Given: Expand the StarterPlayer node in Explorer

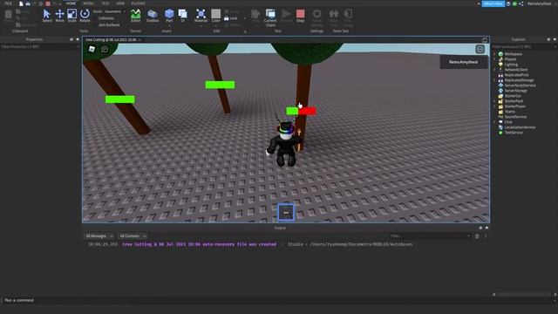Looking at the screenshot, I should coord(494,106).
